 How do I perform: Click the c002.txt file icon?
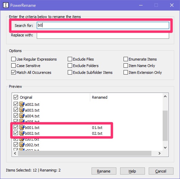[22, 145]
